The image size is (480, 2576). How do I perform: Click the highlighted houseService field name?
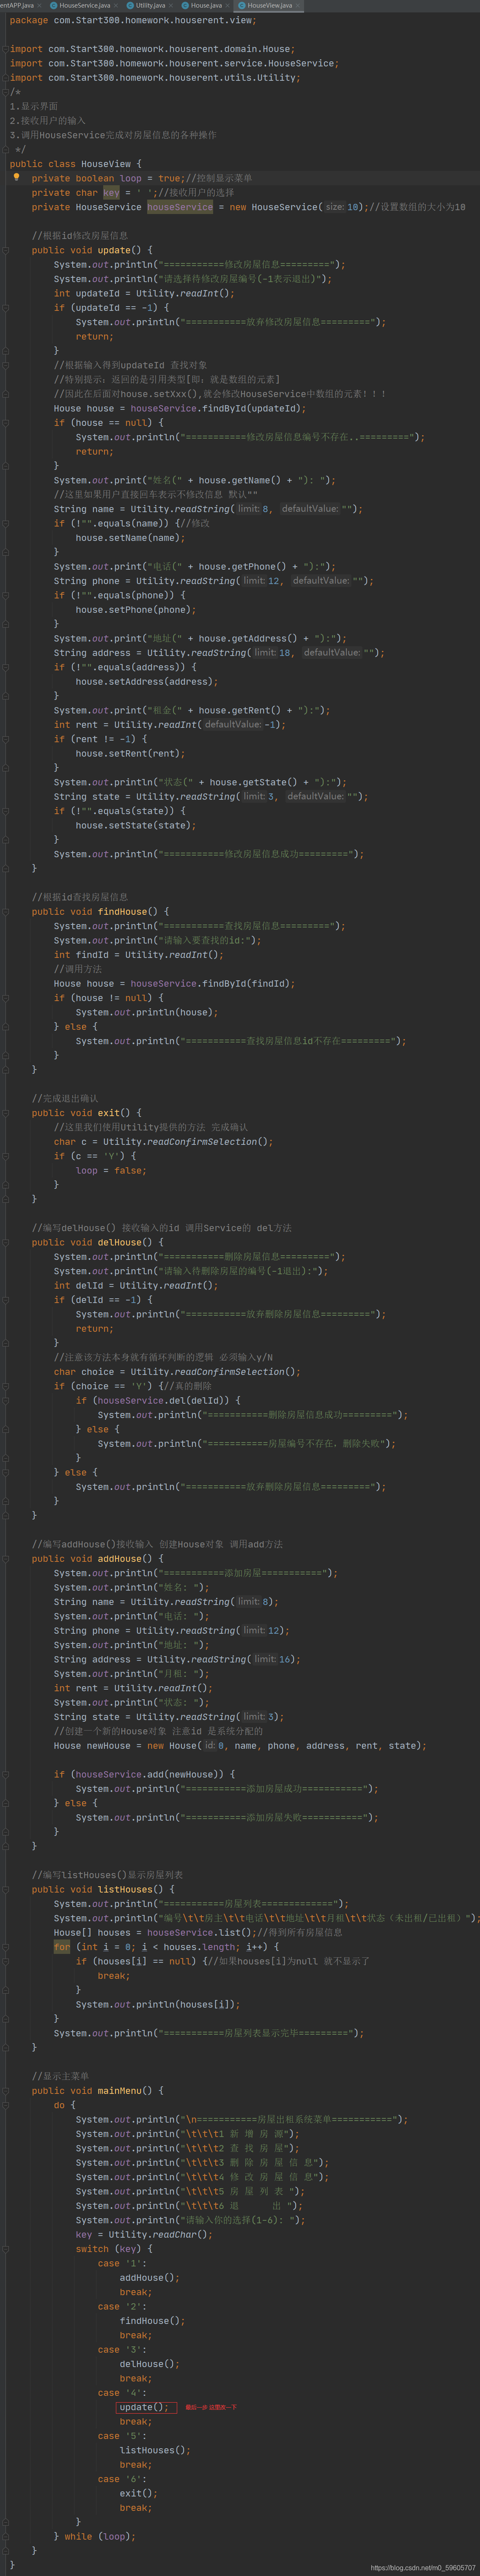[180, 207]
